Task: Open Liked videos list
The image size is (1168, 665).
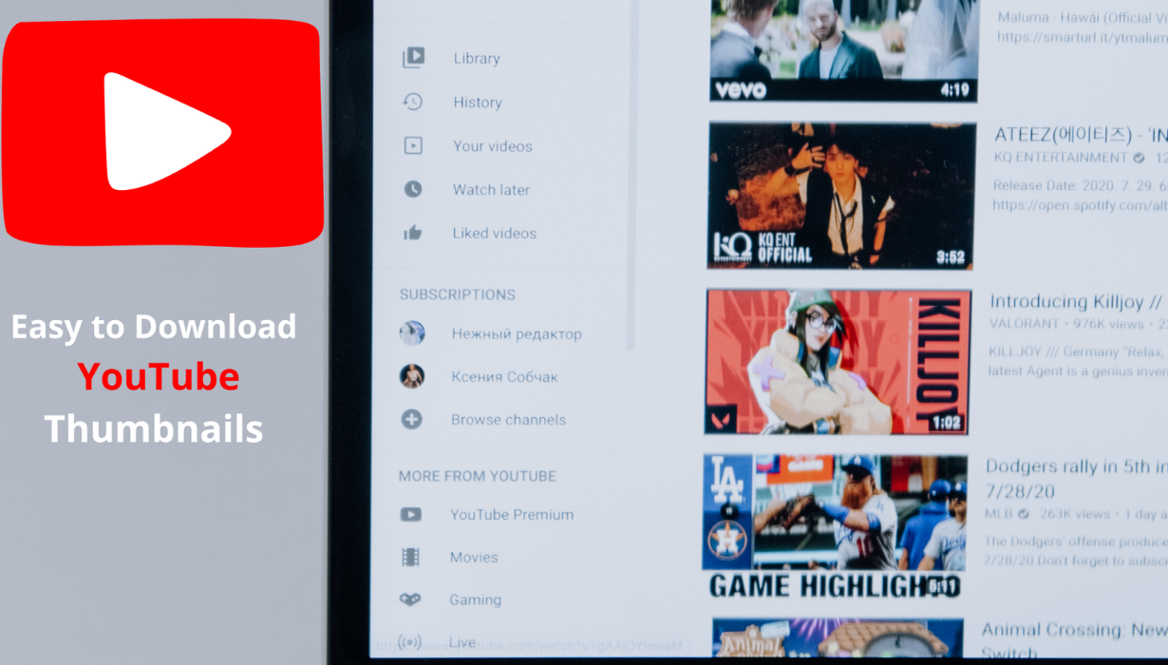Action: (x=495, y=234)
